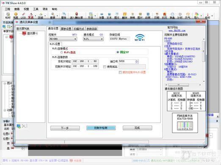Select the WiFi直连 radio option

62,52
